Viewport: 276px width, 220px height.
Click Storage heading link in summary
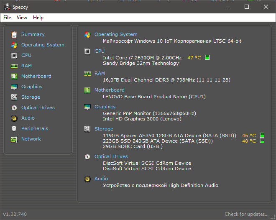point(104,129)
